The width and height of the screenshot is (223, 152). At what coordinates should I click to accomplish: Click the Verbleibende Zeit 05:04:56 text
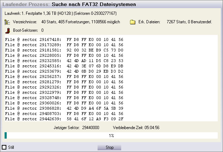[136, 128]
